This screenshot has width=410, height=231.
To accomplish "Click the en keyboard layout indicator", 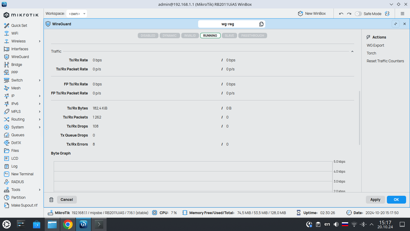I will (327, 224).
